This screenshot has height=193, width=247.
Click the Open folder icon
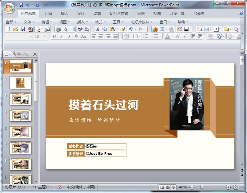(16, 29)
